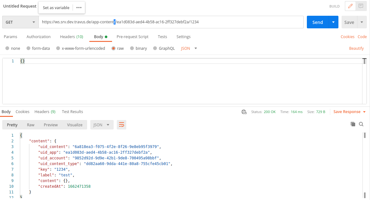
Task: Open the comments icon at top right
Action: pos(360,6)
